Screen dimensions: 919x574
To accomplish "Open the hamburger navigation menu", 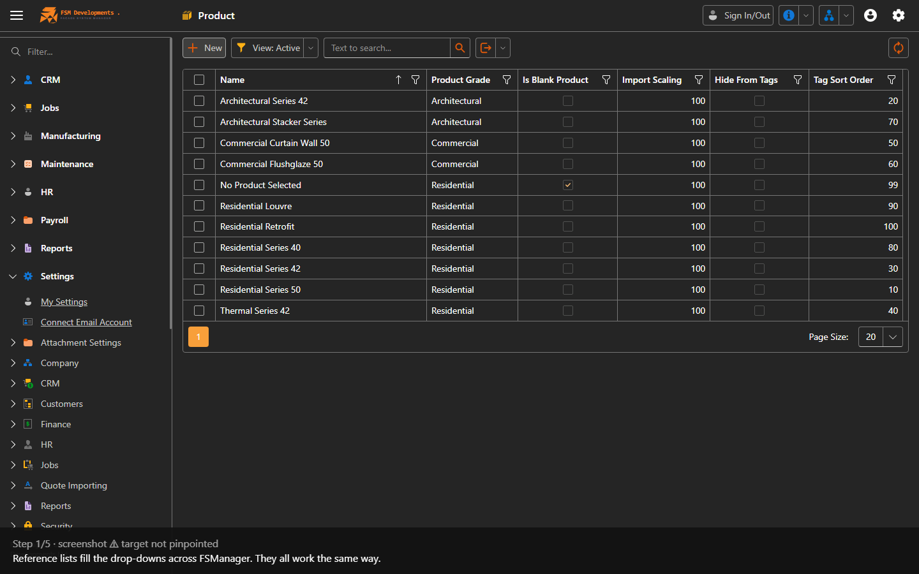I will (17, 15).
